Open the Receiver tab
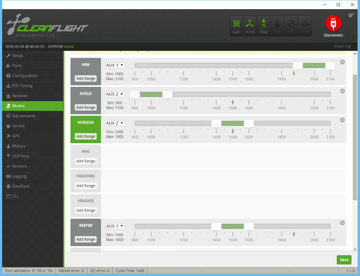This screenshot has width=360, height=276. [33, 96]
